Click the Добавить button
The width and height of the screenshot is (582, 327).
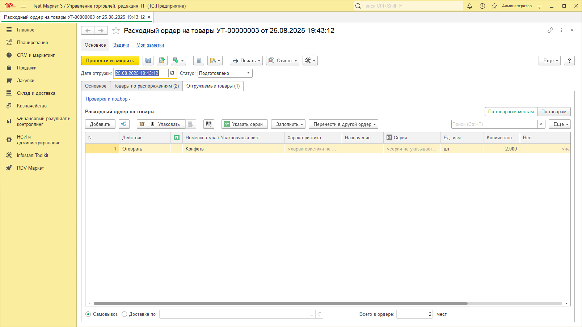tap(100, 124)
